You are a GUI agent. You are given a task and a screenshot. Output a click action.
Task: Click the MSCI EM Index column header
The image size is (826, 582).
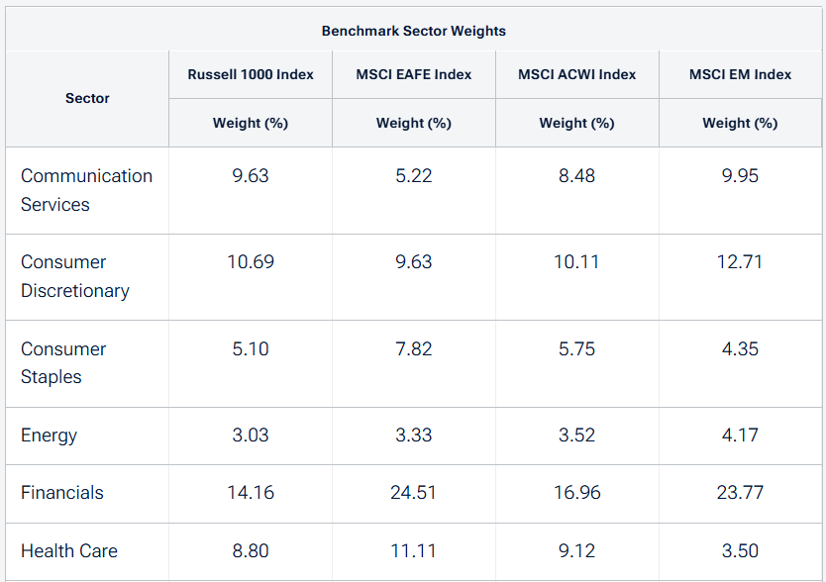pyautogui.click(x=740, y=74)
